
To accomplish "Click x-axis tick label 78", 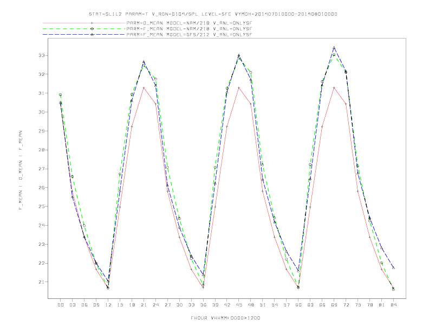I will (370, 305).
